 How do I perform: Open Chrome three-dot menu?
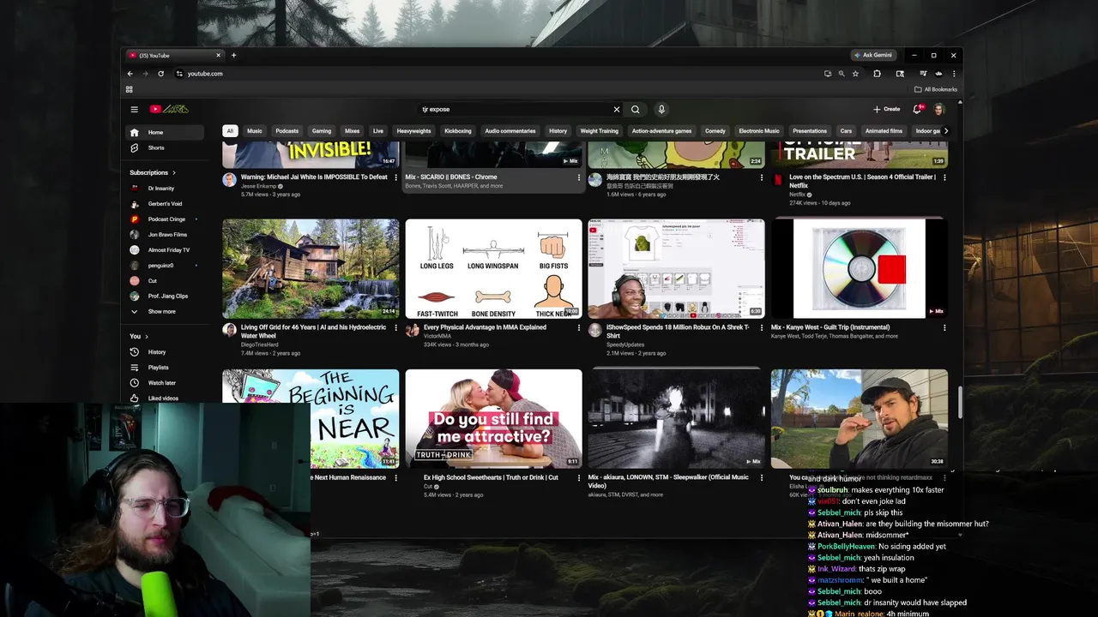pos(954,74)
